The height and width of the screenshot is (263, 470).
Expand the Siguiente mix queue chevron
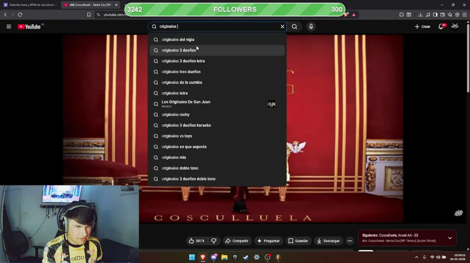point(450,238)
